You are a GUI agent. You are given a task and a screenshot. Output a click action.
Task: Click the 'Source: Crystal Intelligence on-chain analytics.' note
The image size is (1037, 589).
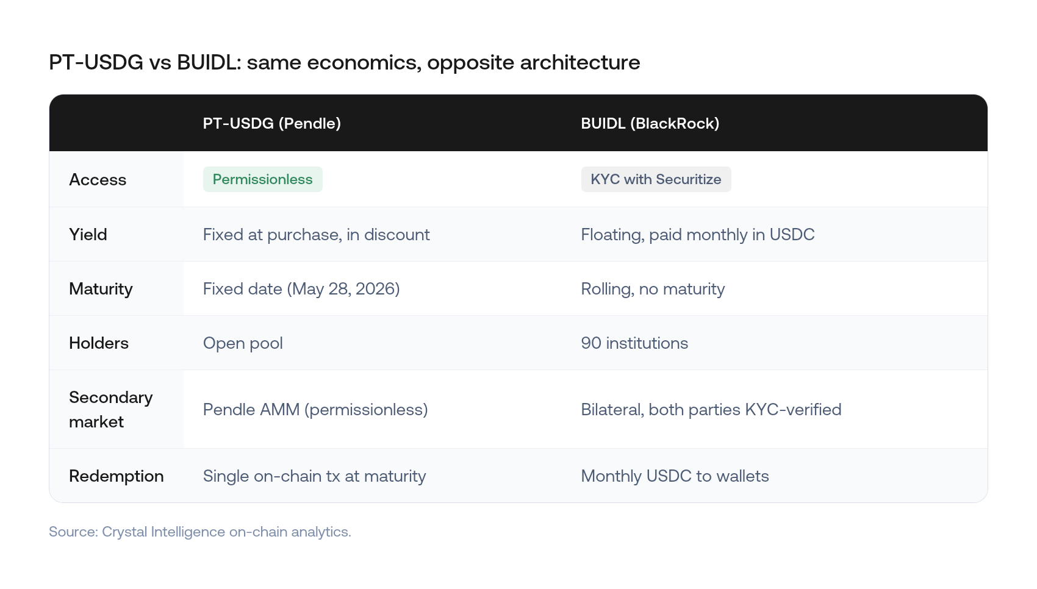tap(200, 532)
